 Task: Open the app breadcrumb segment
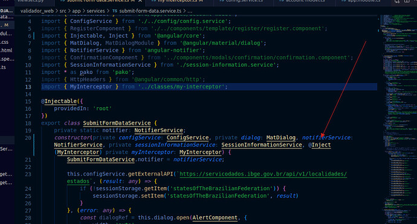click(76, 11)
